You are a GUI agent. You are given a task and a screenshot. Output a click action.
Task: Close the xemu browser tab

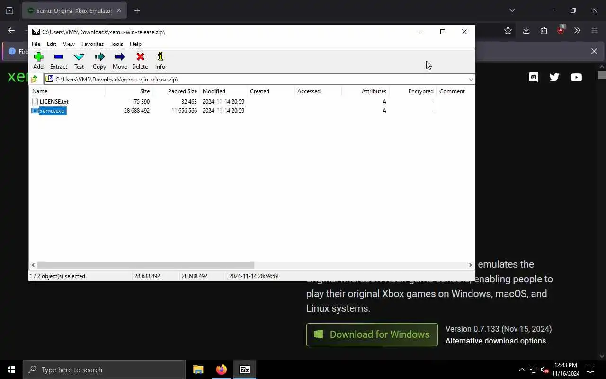point(119,10)
